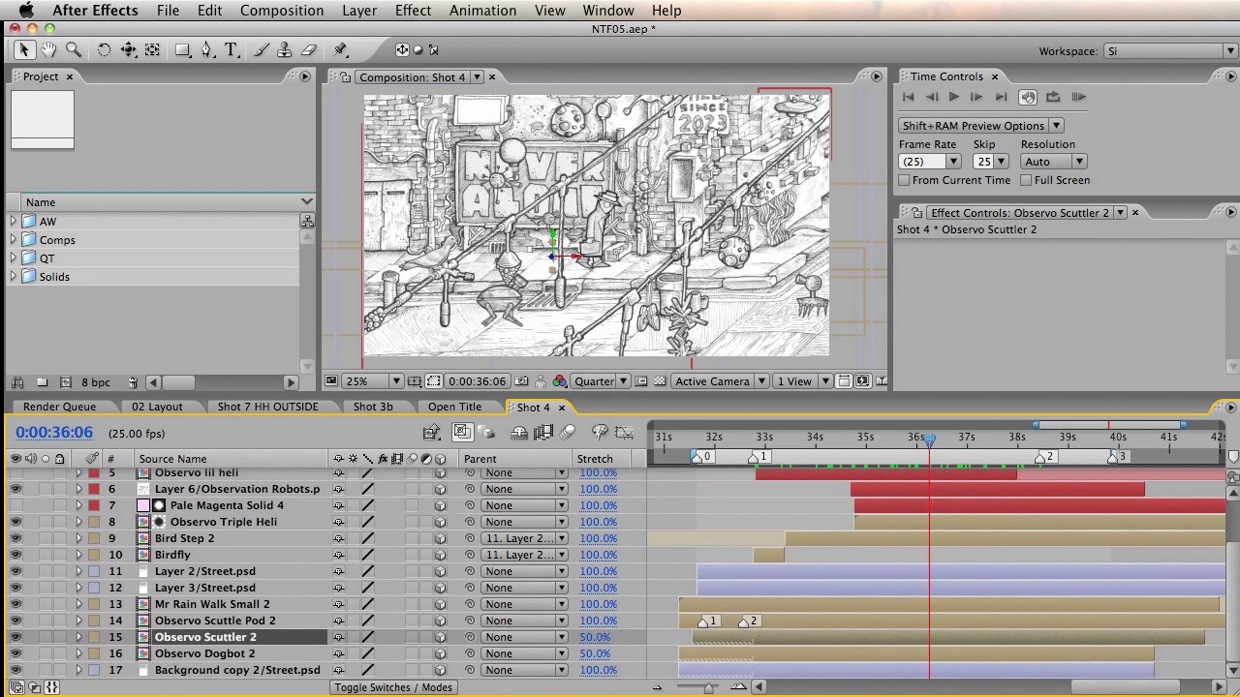Screen dimensions: 1240x697
Task: Click the current timecode 0:00:36:06 in timeline
Action: (x=54, y=433)
